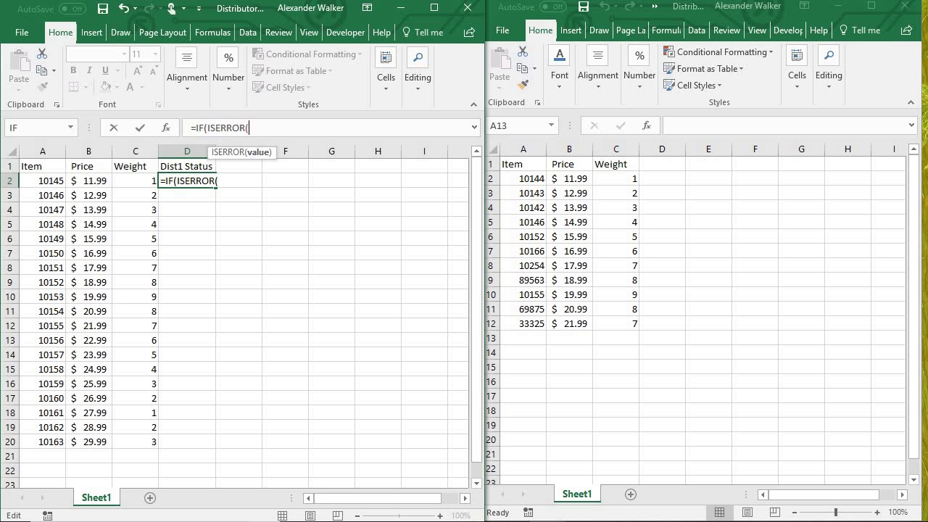Open Conditional Formatting menu in right window
The height and width of the screenshot is (522, 928).
[x=718, y=52]
